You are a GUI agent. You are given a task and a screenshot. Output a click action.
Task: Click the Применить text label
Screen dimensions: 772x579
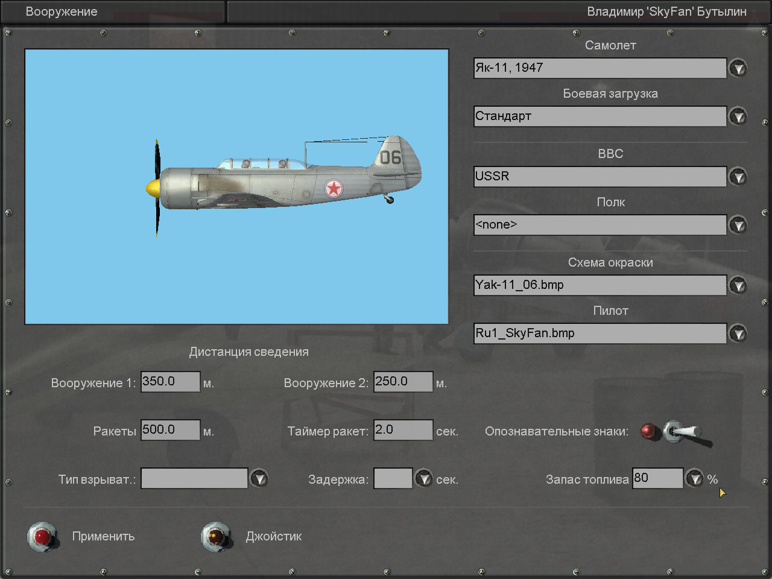103,536
